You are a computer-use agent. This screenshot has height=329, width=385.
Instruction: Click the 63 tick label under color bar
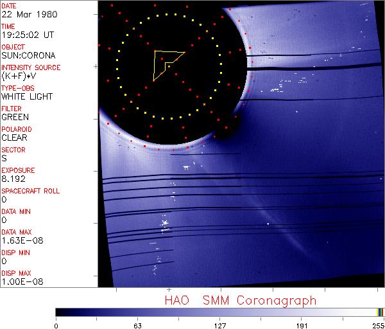[x=137, y=324]
